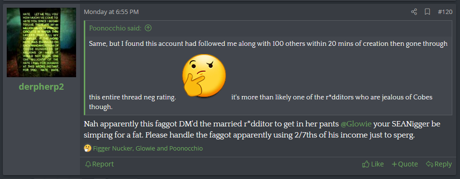Screen dimensions: 460x179
Task: Open the #120 post permalink
Action: (445, 12)
